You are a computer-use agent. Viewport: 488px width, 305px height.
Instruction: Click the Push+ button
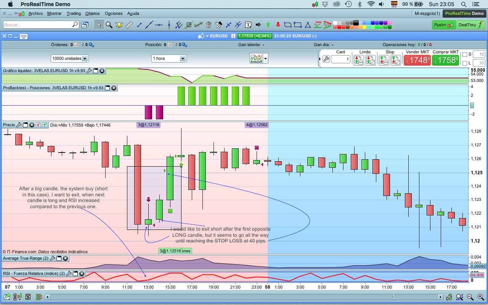(444, 25)
